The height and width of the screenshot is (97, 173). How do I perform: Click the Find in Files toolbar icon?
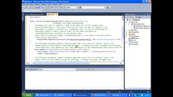click(x=80, y=8)
